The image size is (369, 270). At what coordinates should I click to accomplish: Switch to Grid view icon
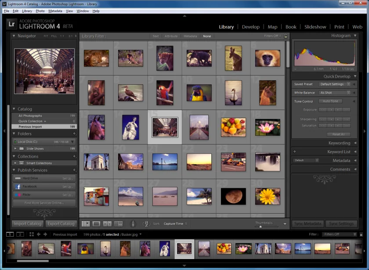[85, 223]
